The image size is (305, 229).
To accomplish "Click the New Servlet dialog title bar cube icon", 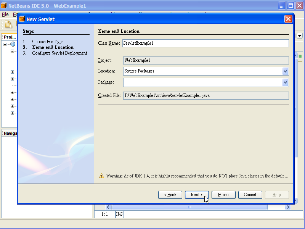I will click(x=22, y=19).
